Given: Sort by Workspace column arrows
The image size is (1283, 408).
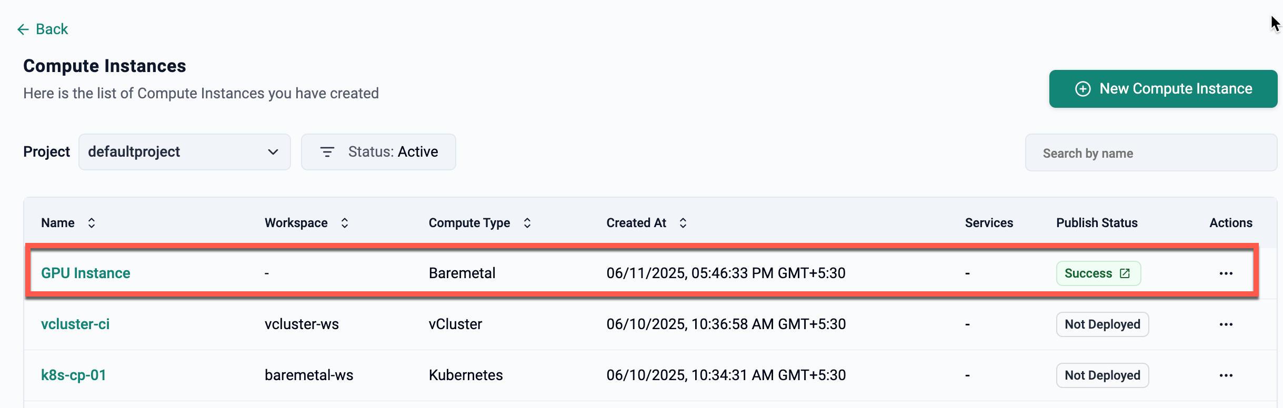Looking at the screenshot, I should 345,223.
